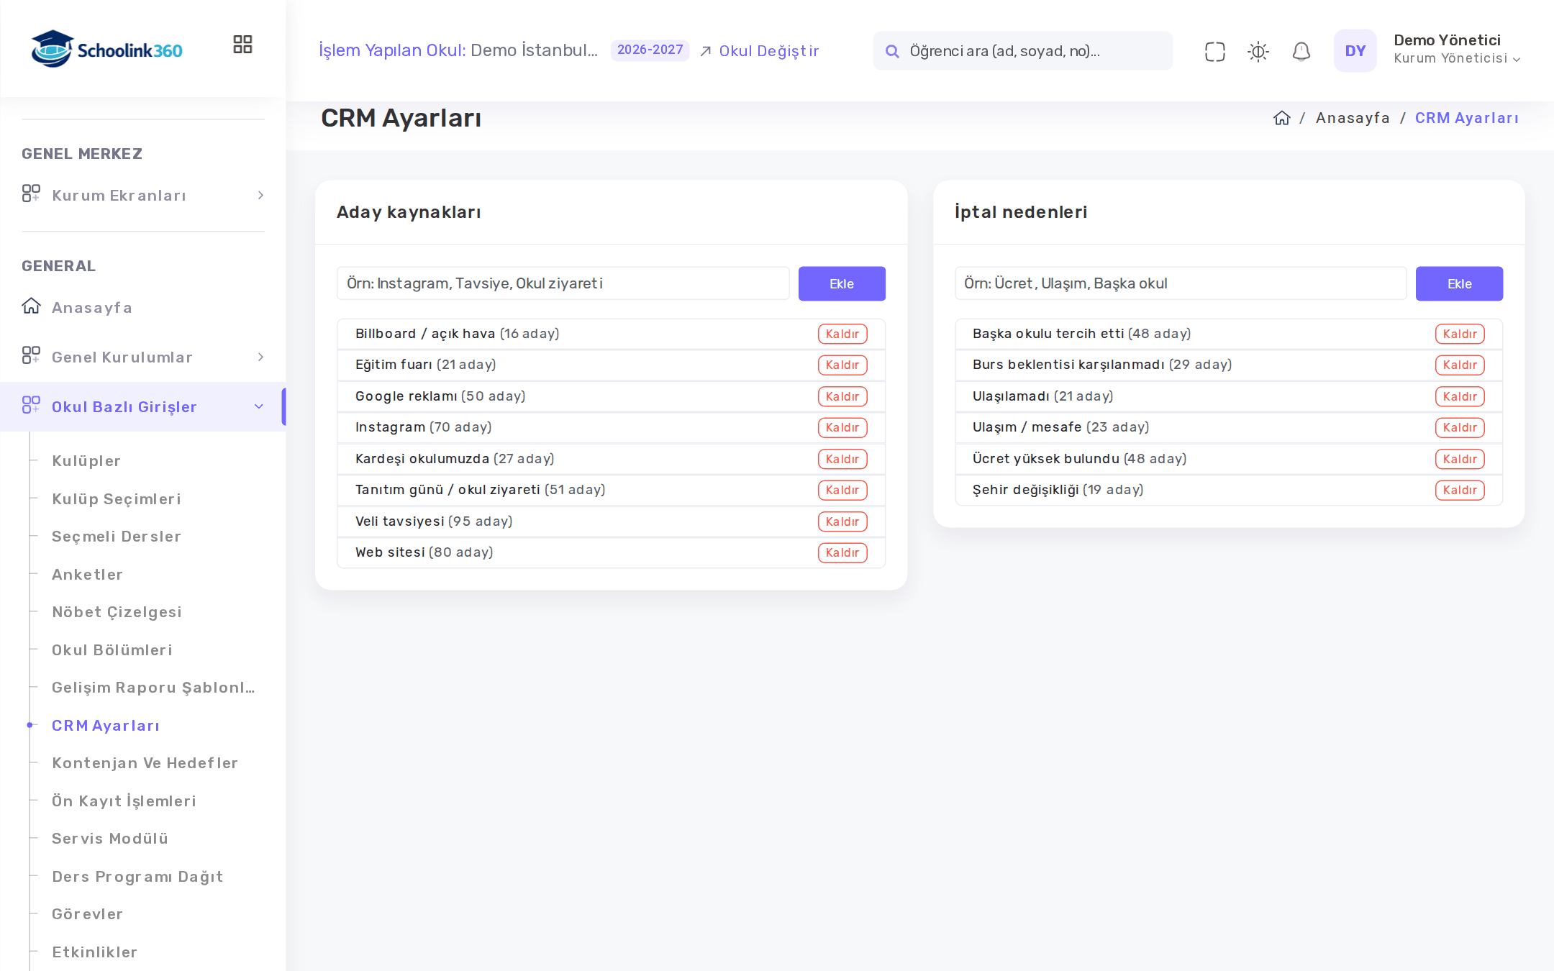Remove Billboard / açık hava with Kaldır

[x=842, y=334]
